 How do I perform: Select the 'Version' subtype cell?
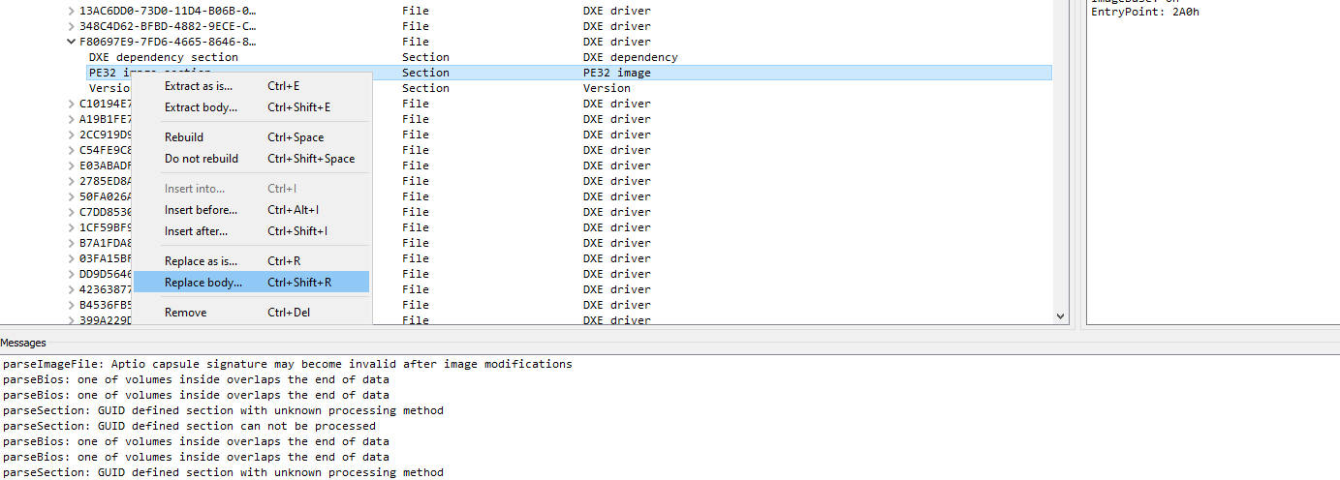click(607, 88)
